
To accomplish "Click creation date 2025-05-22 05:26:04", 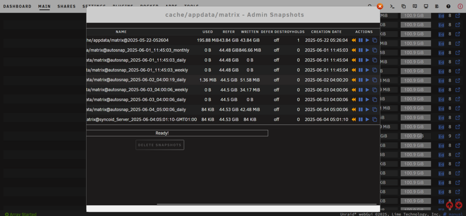I will [326, 40].
